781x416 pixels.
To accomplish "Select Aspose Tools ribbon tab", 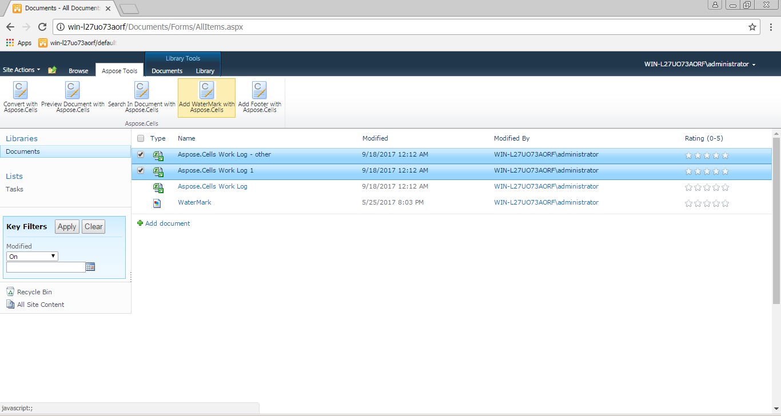I will 119,70.
